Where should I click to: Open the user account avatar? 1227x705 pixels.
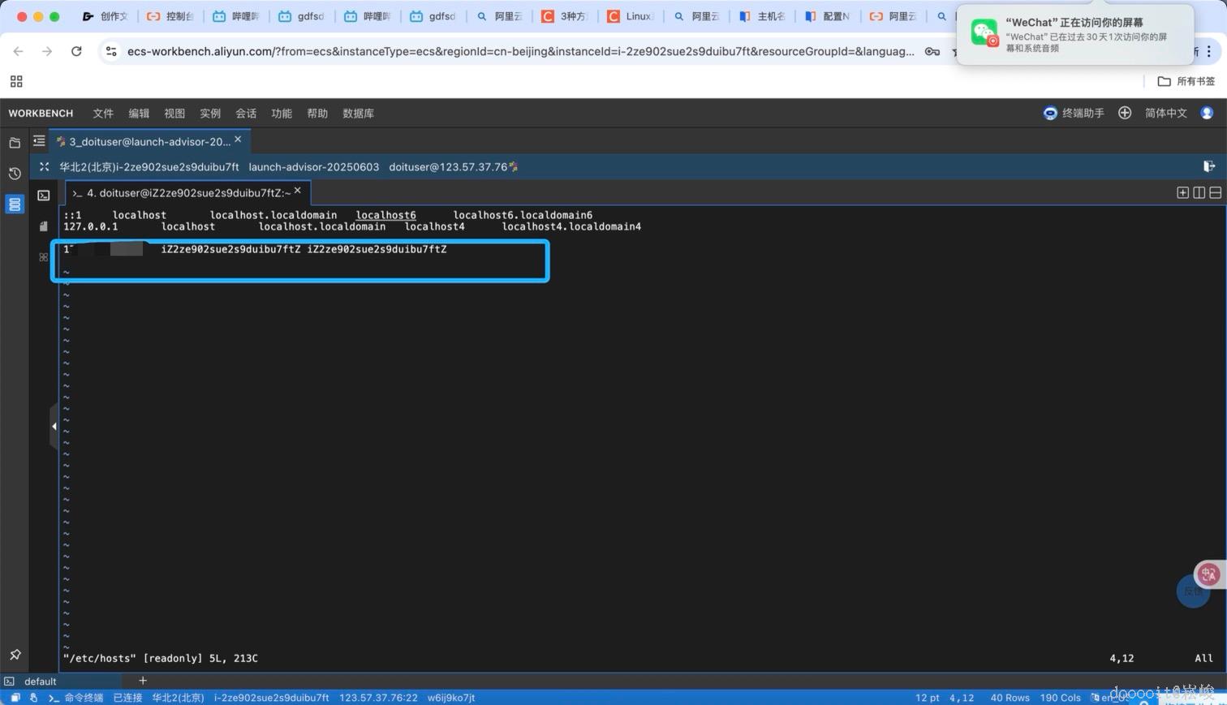click(x=1207, y=113)
